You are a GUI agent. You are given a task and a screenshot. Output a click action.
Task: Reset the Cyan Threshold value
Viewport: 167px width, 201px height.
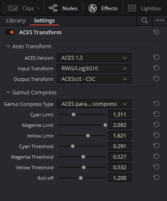[x=156, y=146]
